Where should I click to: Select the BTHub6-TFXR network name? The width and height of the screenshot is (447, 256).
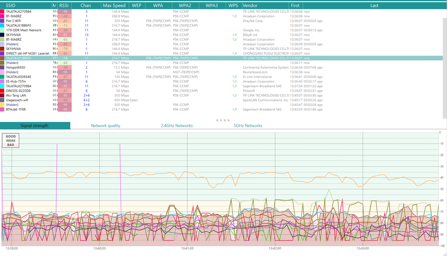pyautogui.click(x=16, y=109)
